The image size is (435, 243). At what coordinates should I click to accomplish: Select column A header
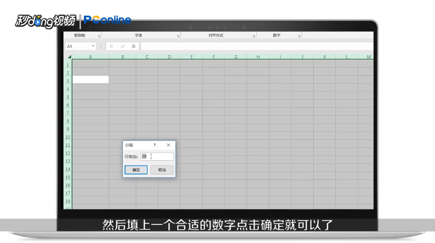point(91,57)
